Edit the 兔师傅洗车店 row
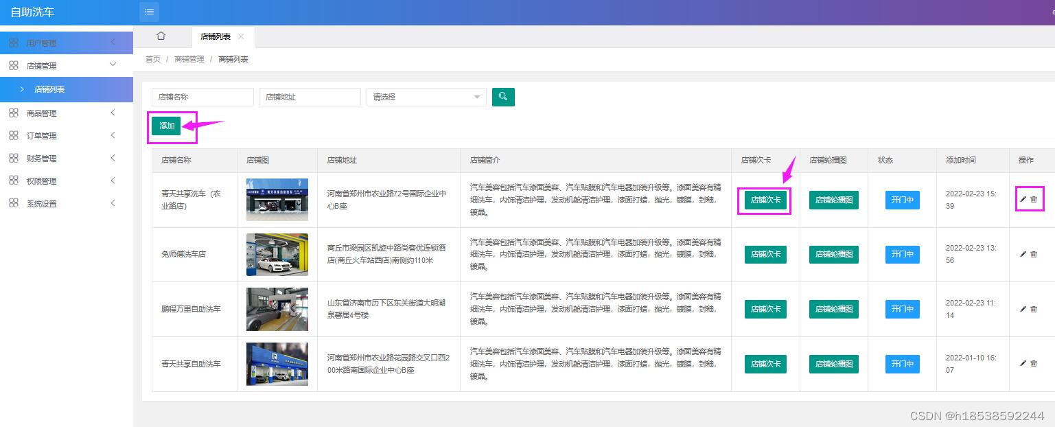1055x427 pixels. [1023, 254]
